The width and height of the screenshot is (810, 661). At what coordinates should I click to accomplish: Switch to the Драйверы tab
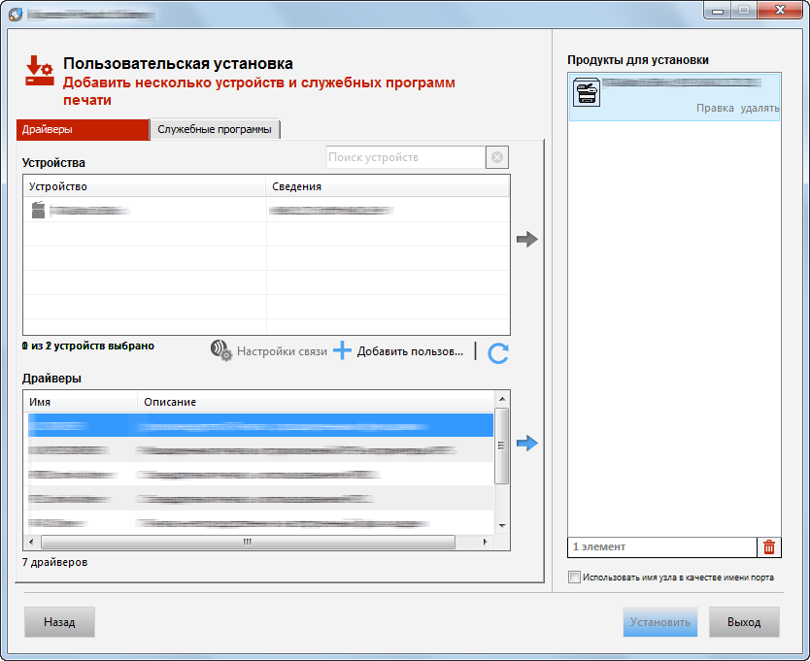(x=83, y=130)
